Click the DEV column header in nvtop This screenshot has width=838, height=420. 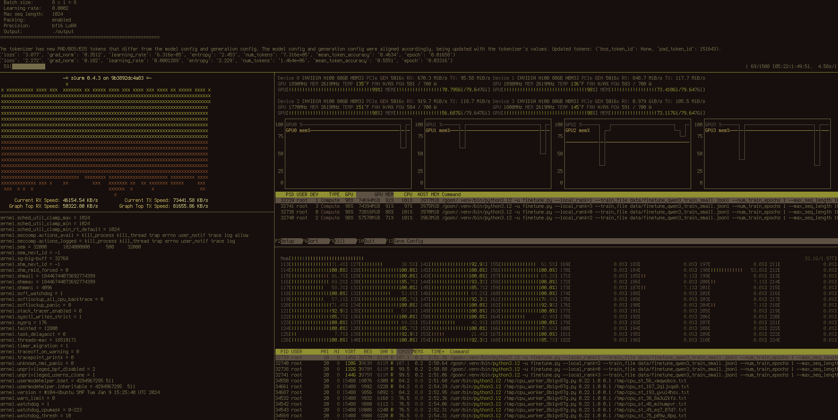(314, 194)
